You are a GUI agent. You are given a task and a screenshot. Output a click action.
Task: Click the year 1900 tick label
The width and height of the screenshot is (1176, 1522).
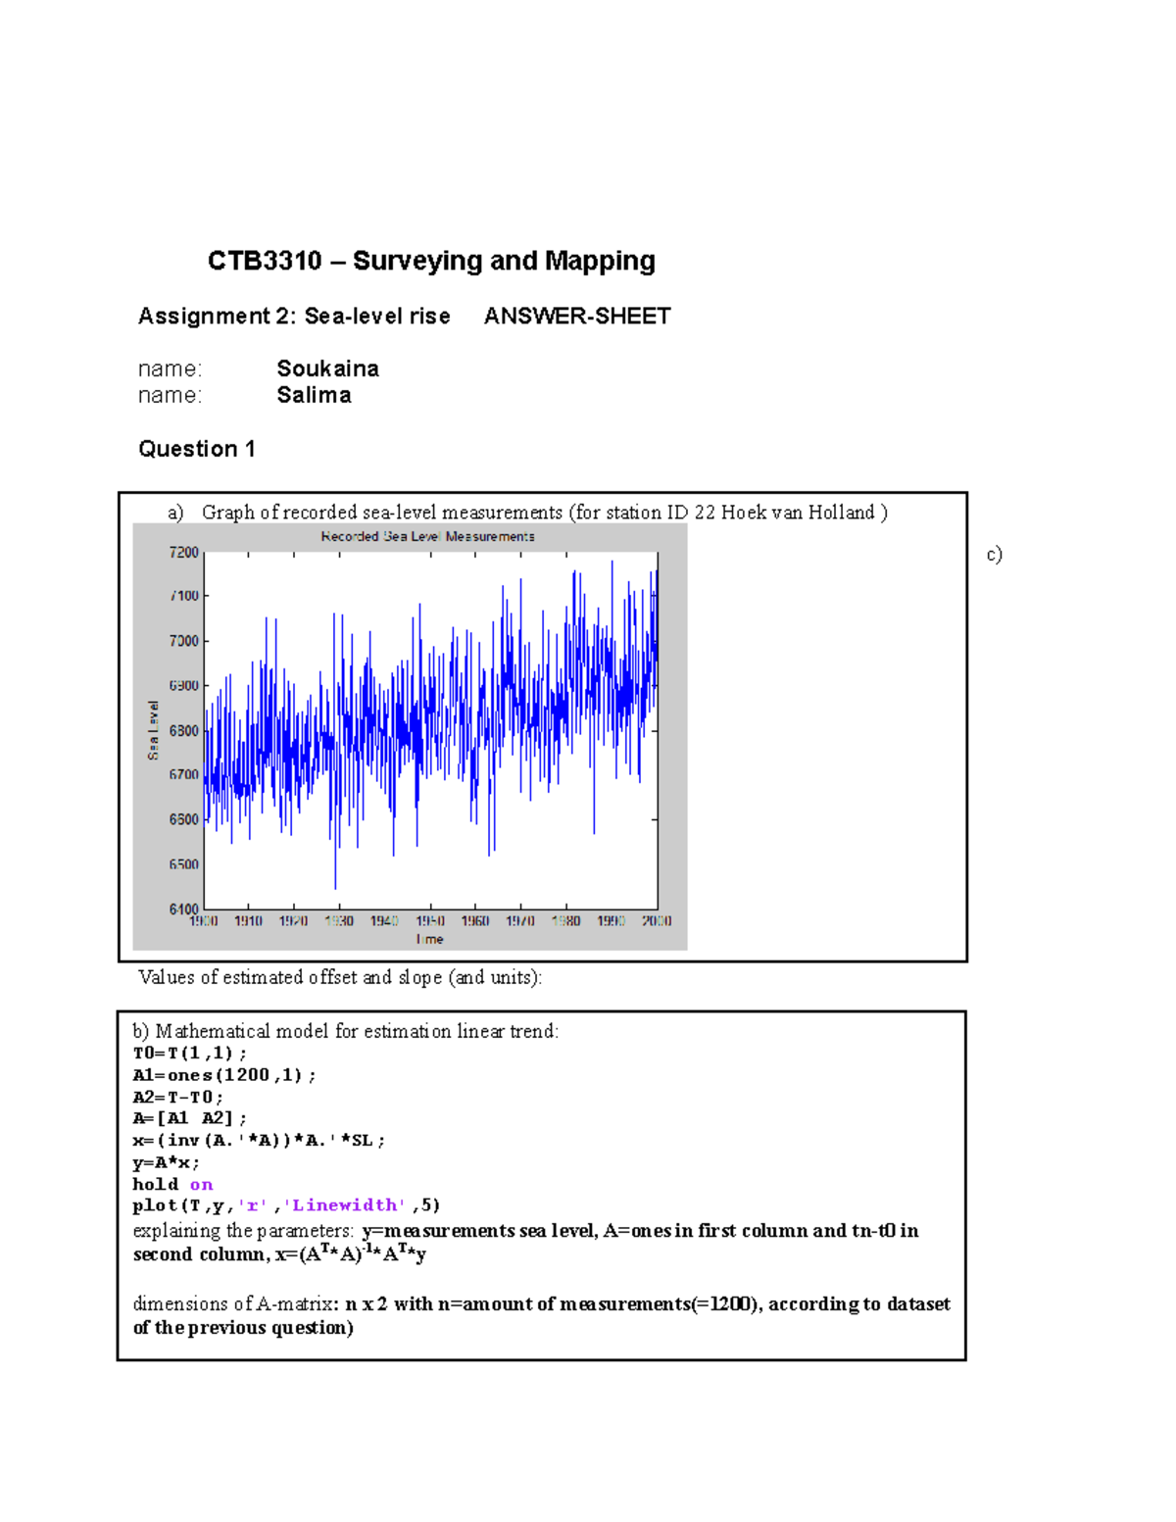tap(203, 921)
